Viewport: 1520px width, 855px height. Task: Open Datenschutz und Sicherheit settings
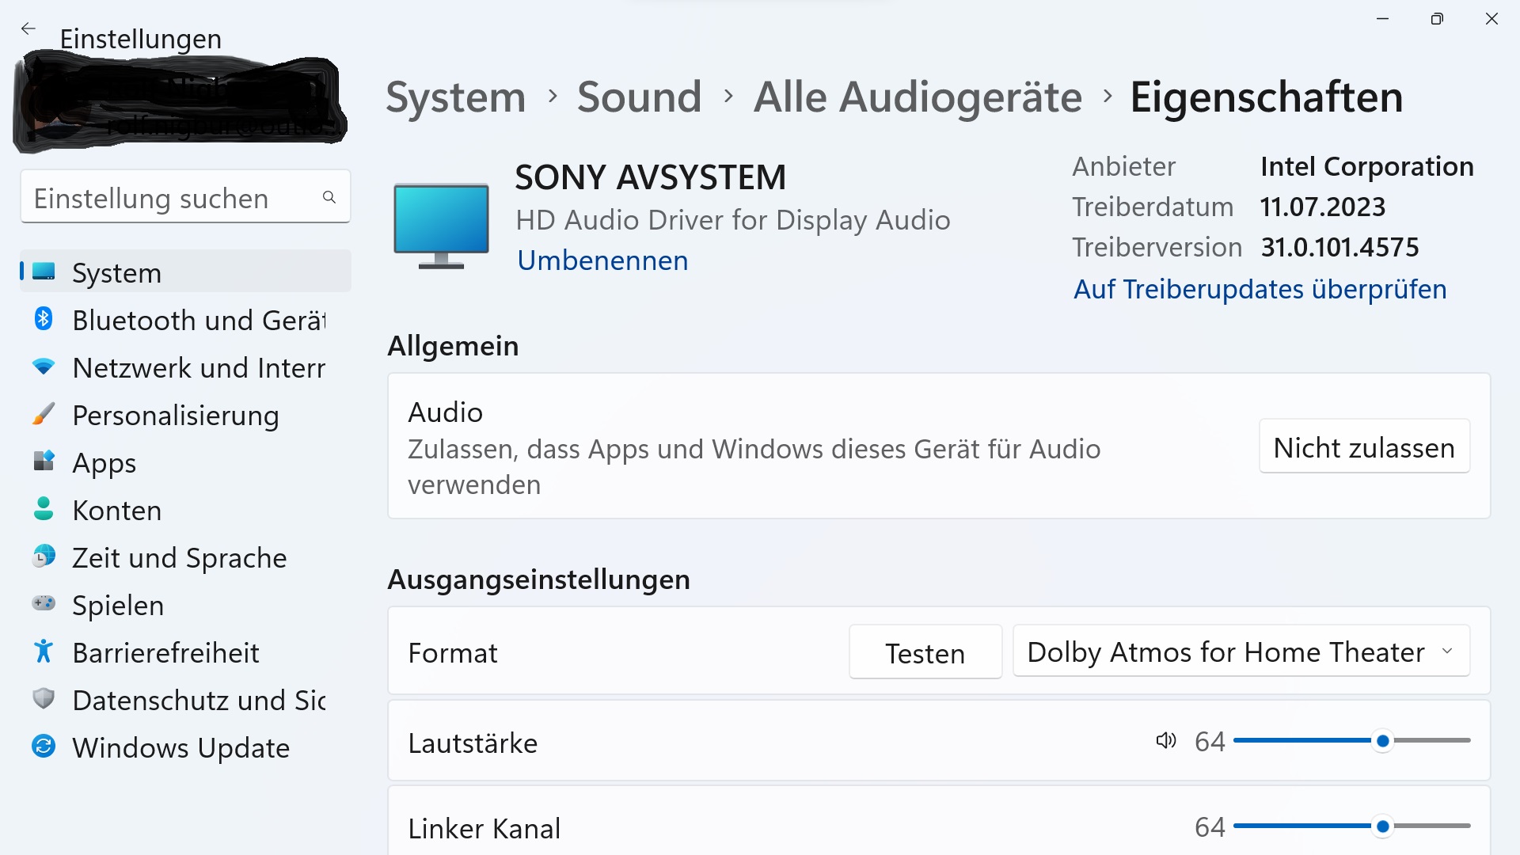coord(185,699)
